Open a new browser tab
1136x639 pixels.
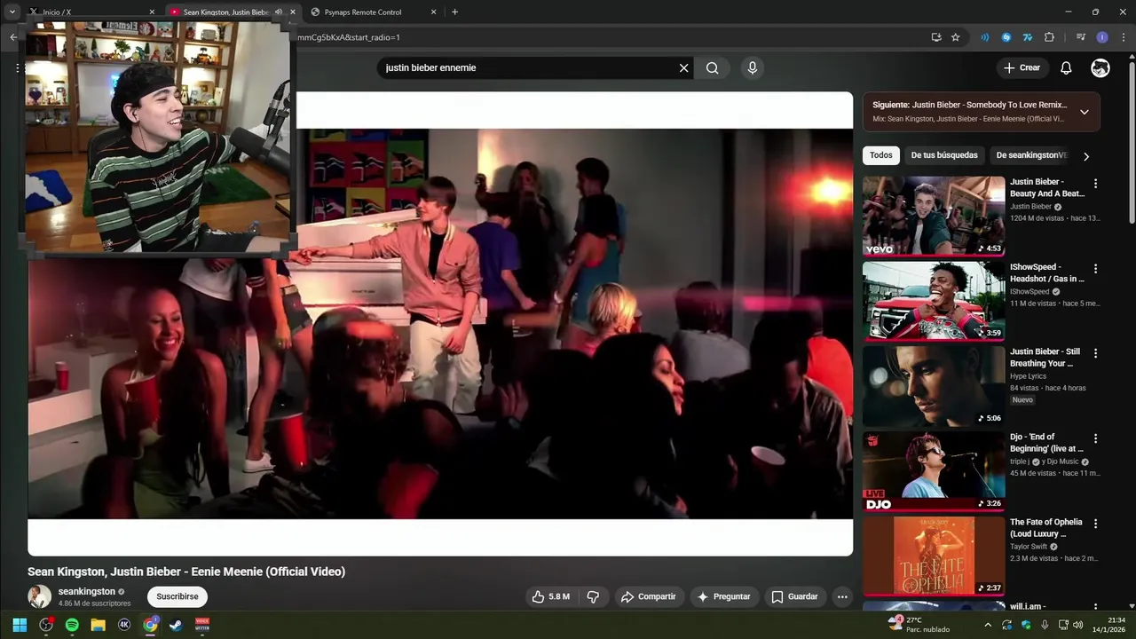coord(454,12)
